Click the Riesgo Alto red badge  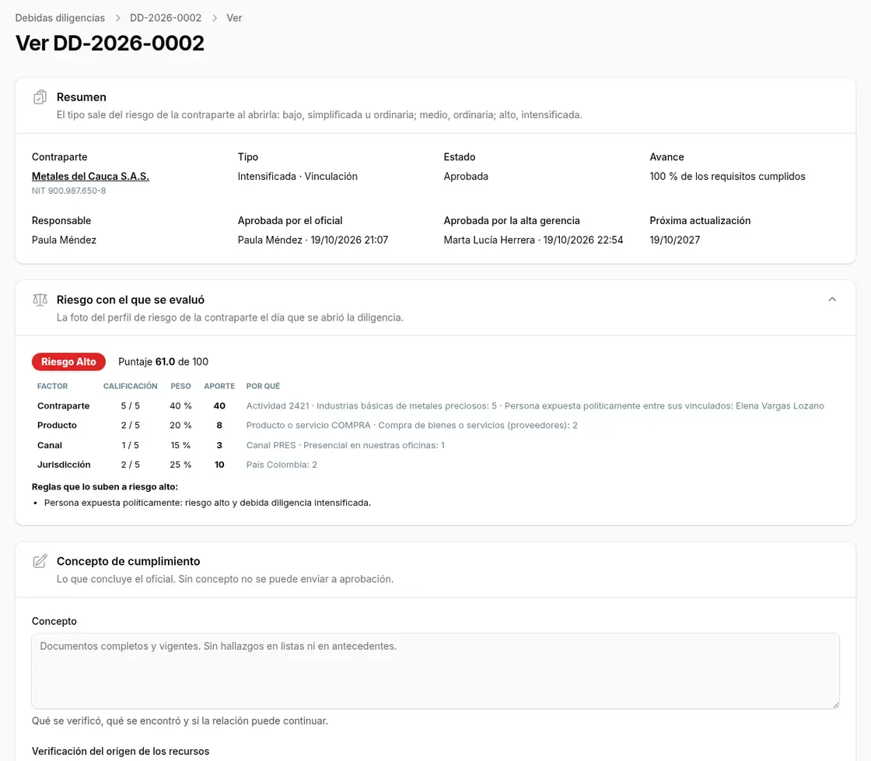[68, 362]
